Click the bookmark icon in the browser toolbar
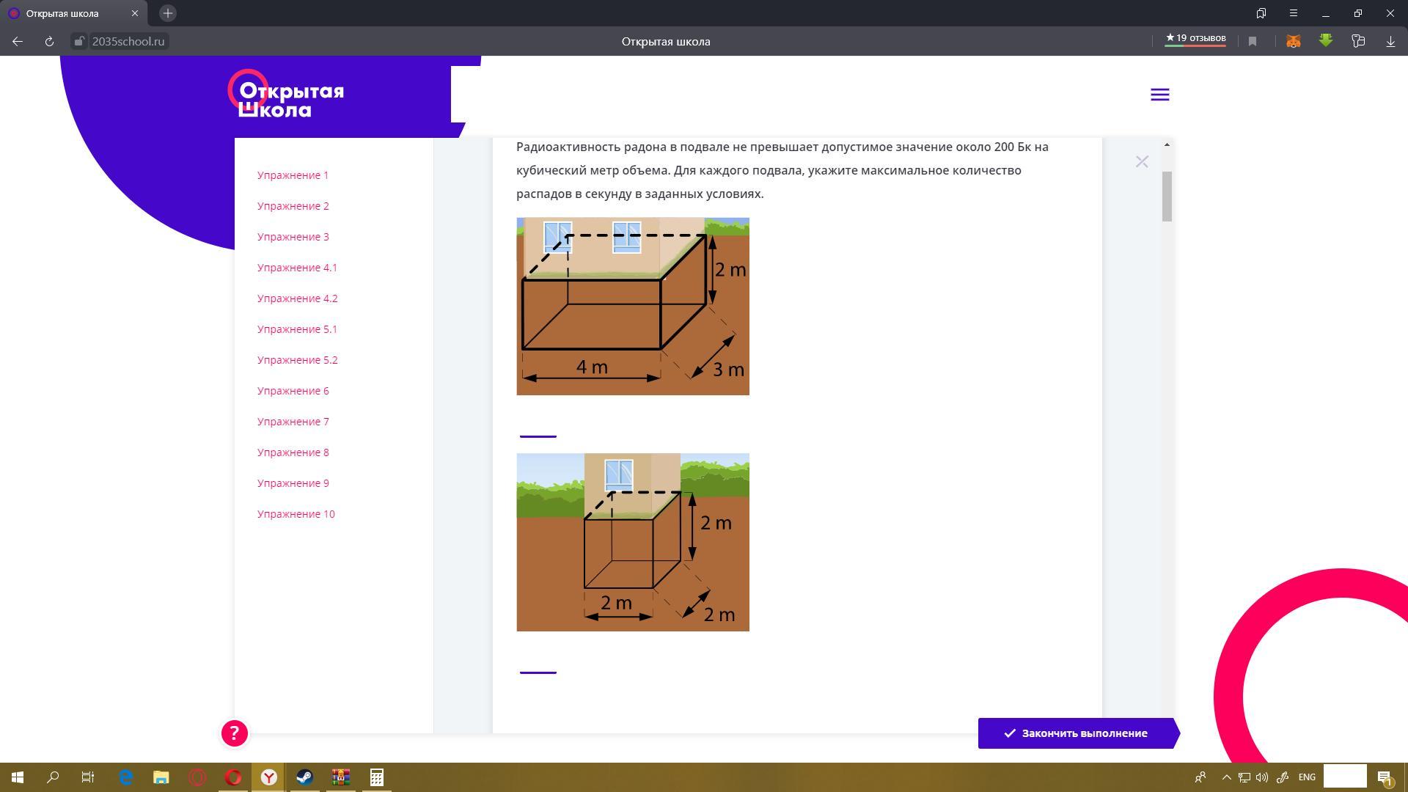1408x792 pixels. point(1253,42)
